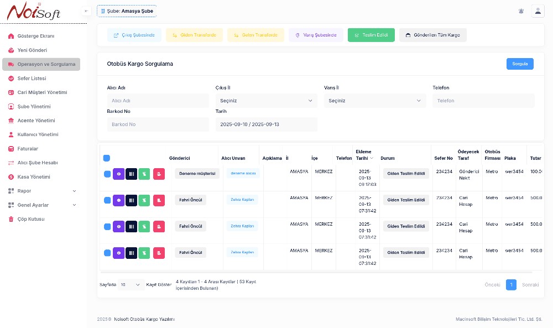Image resolution: width=553 pixels, height=328 pixels.
Task: Click the purple view icon in the first row
Action: 119,174
